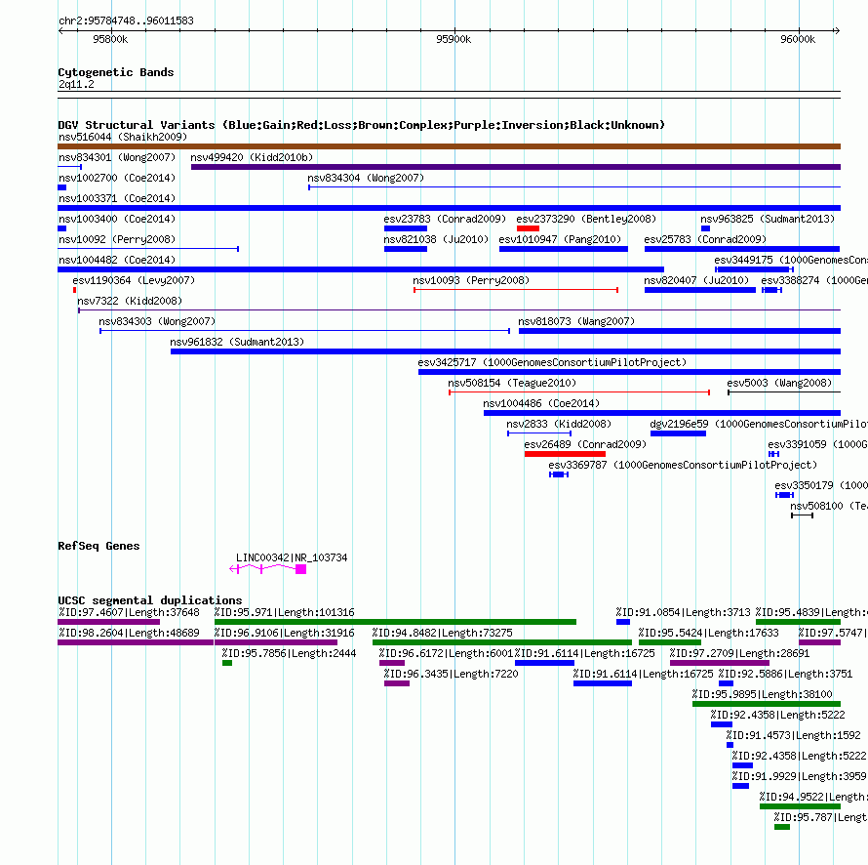
Task: Click %ID:96.3435 Length:7220 purple bar
Action: [397, 683]
